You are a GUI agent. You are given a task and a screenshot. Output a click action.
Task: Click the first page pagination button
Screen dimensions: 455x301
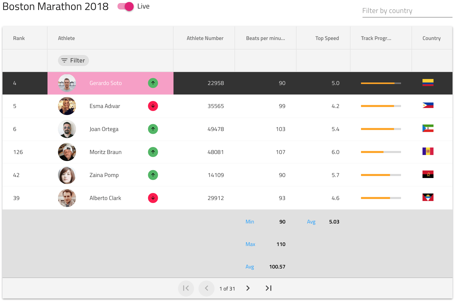[x=186, y=288]
